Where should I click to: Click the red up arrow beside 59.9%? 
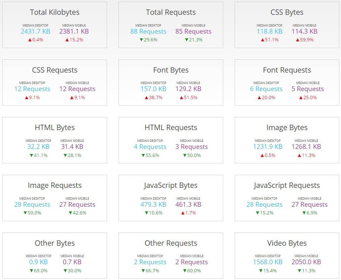(298, 40)
